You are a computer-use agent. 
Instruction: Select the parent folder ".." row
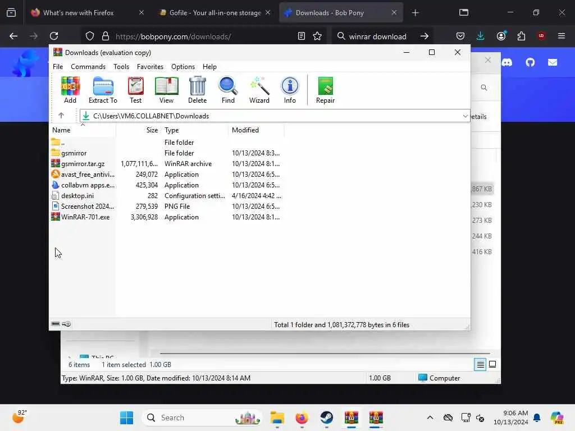[167, 142]
